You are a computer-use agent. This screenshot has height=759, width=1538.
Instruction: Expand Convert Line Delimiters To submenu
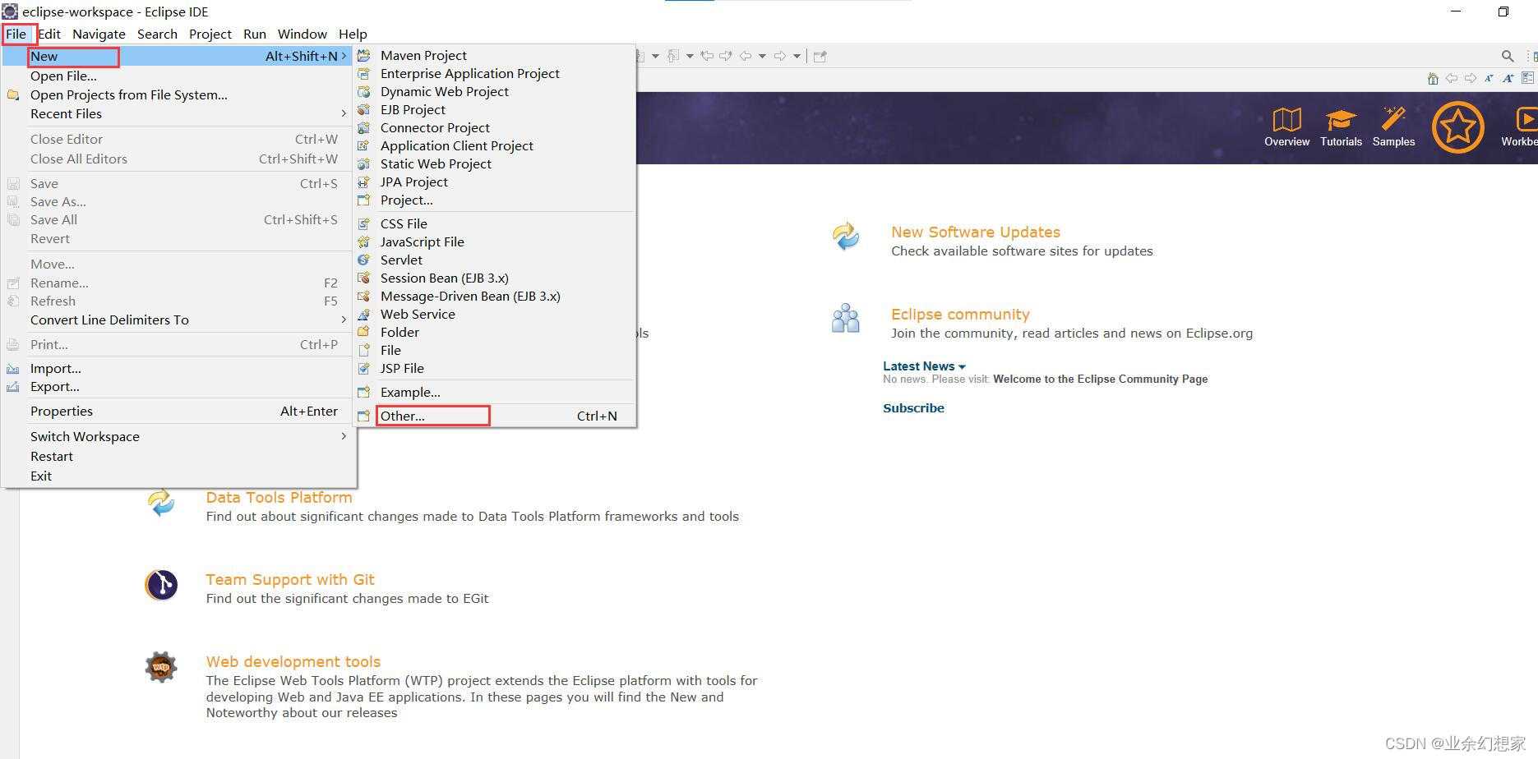[x=178, y=320]
